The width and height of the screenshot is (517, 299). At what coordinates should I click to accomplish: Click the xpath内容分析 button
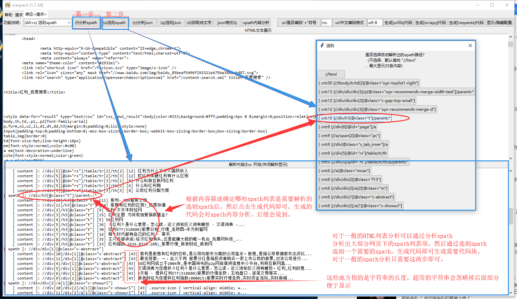pyautogui.click(x=256, y=23)
